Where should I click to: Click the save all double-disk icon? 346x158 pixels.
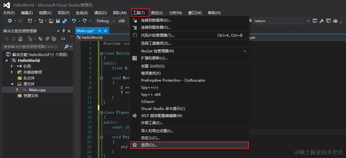pyautogui.click(x=65, y=21)
